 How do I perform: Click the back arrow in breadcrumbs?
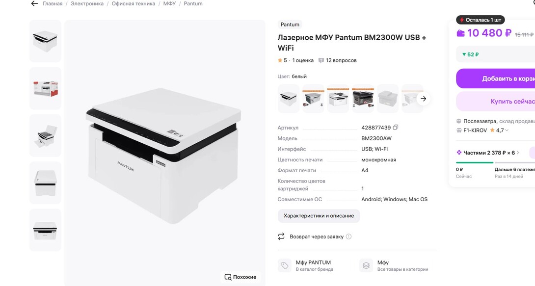[34, 3]
